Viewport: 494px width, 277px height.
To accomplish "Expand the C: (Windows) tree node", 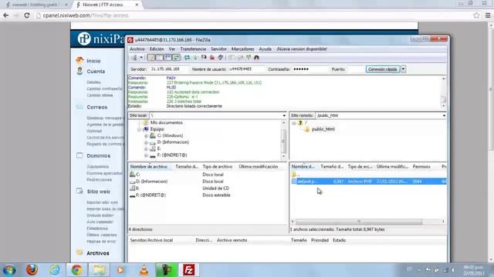I will pos(146,136).
